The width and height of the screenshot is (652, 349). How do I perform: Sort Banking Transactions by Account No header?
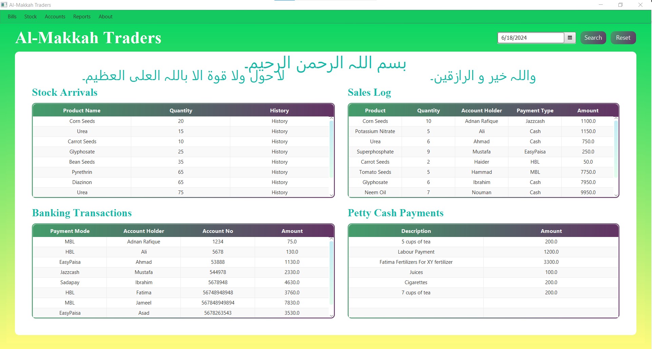[218, 231]
